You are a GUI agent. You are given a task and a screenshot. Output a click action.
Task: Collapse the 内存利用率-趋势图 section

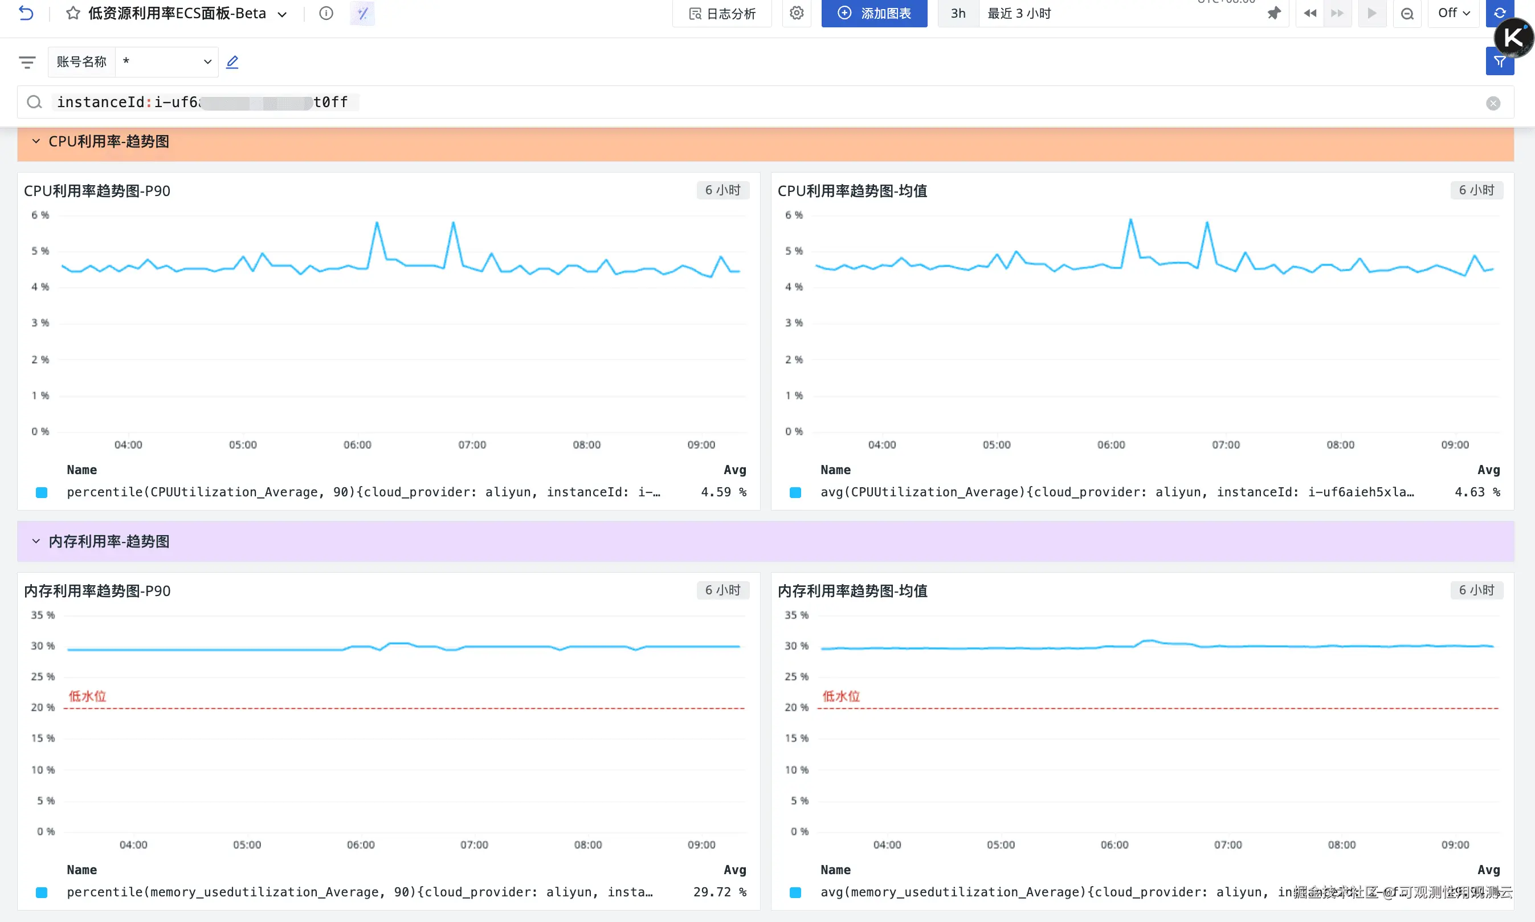[x=36, y=541]
